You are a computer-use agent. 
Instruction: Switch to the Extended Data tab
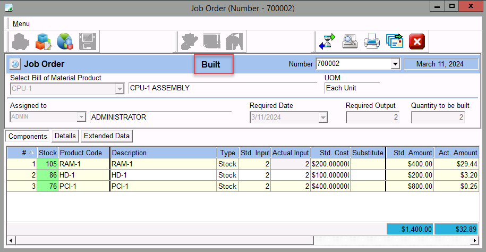click(x=106, y=136)
